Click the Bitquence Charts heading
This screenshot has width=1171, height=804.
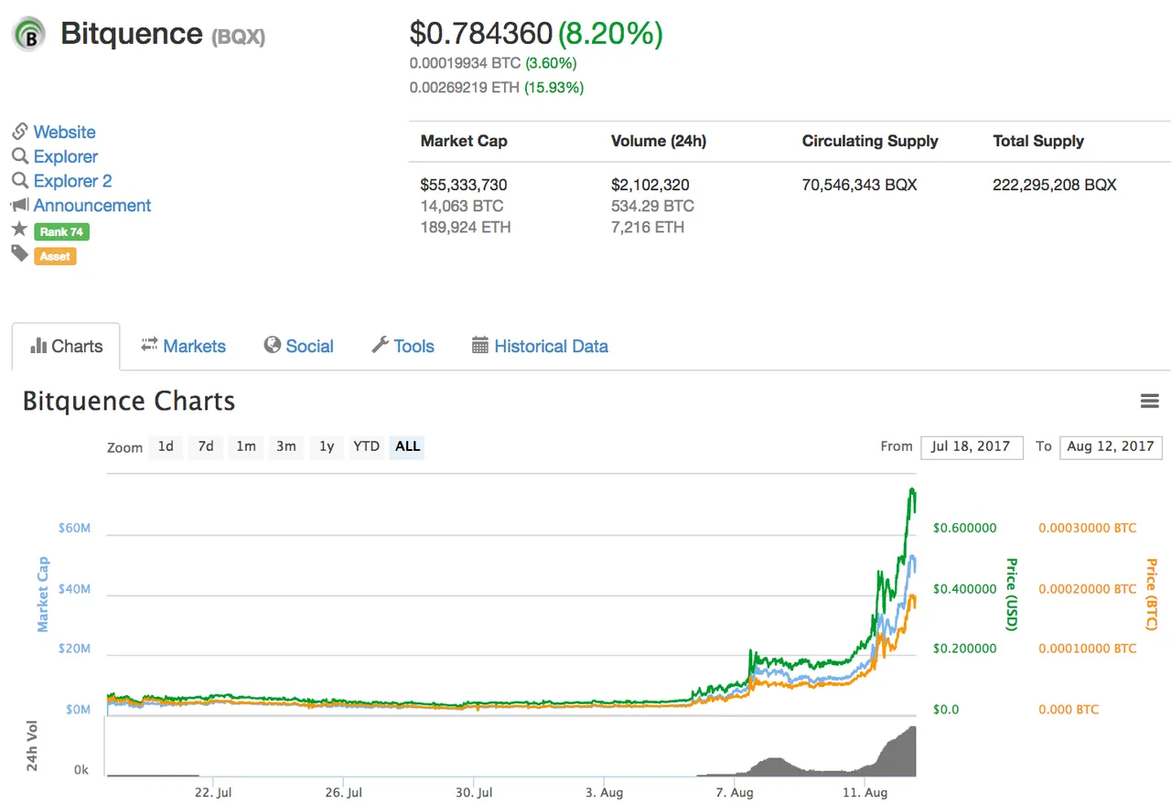(129, 402)
